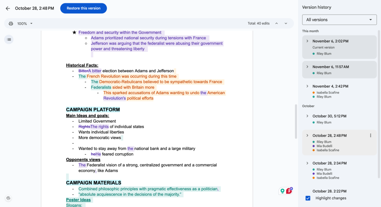Click Wants individual liberties line

coord(101,132)
